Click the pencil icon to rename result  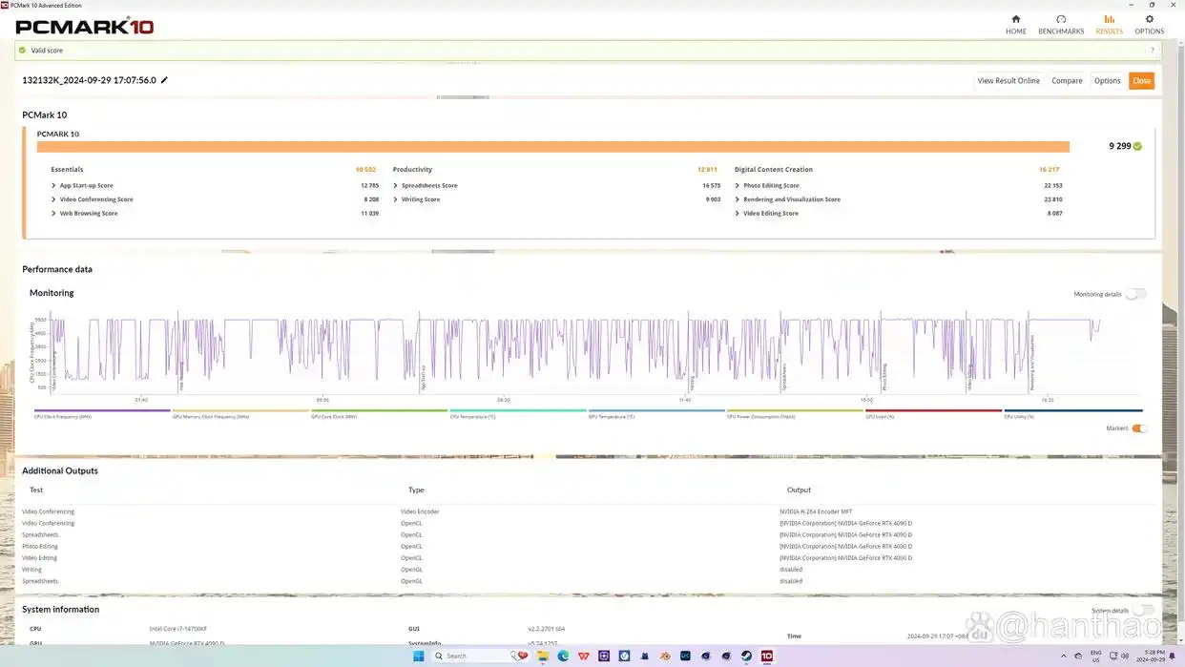click(164, 80)
